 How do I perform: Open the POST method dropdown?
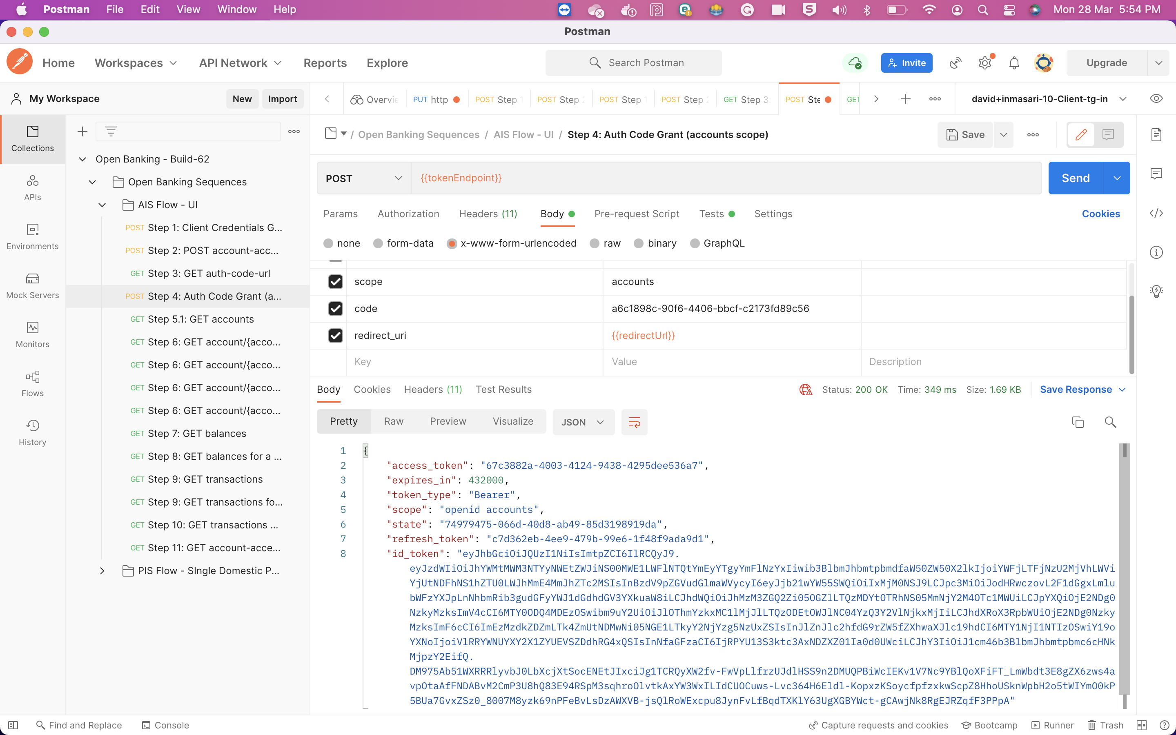363,178
